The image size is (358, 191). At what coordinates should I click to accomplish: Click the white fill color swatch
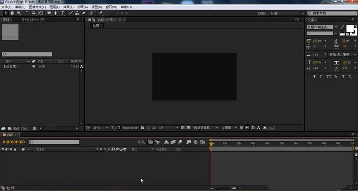pyautogui.click(x=350, y=29)
